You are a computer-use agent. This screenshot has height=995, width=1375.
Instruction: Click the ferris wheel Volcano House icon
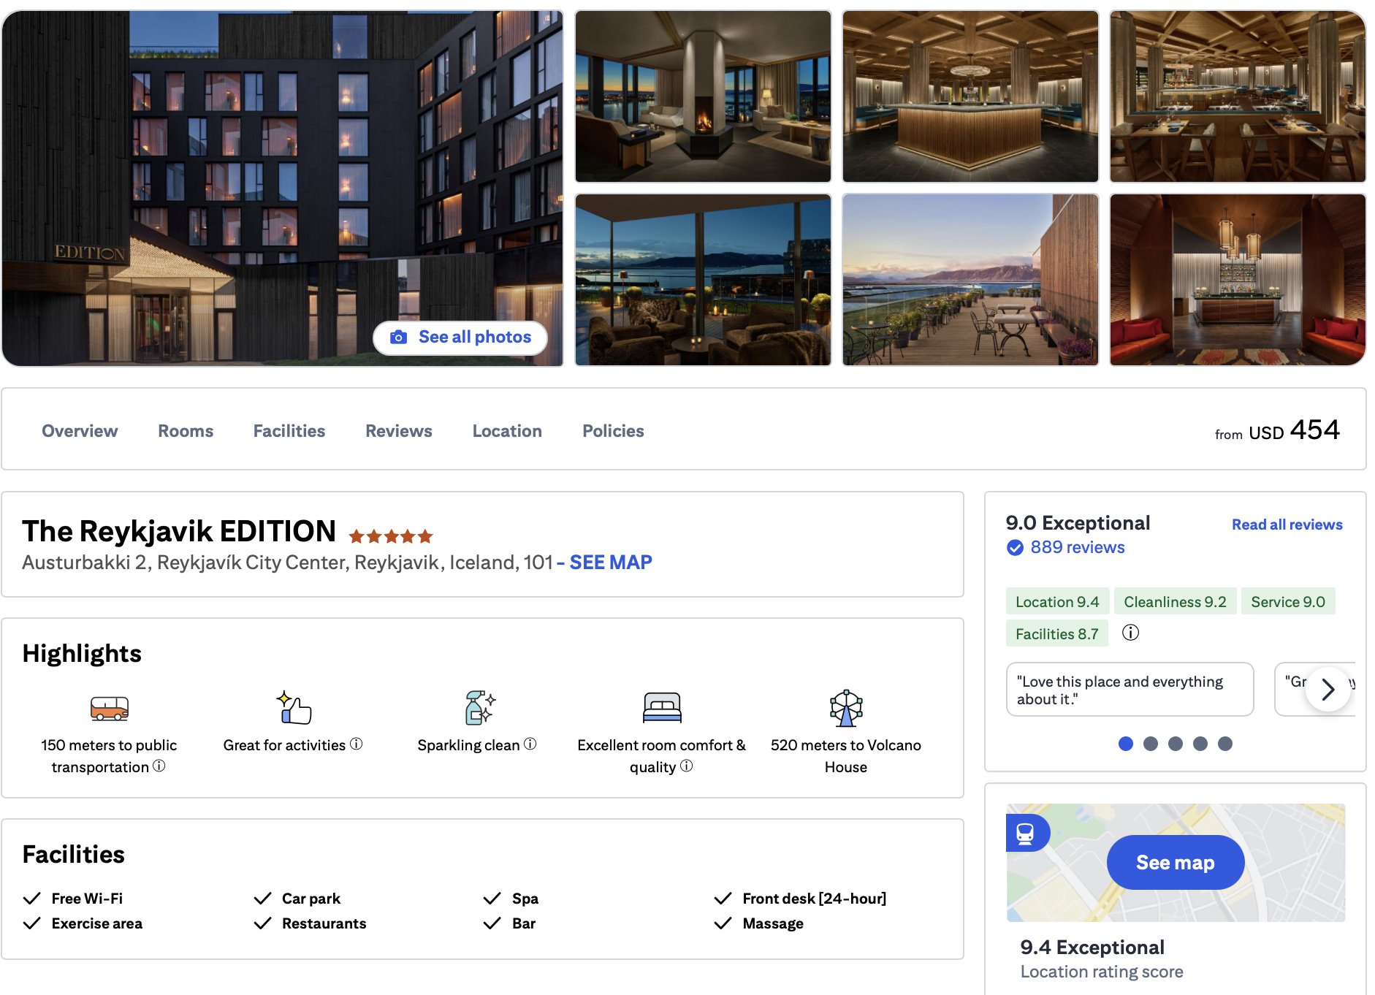pyautogui.click(x=845, y=706)
